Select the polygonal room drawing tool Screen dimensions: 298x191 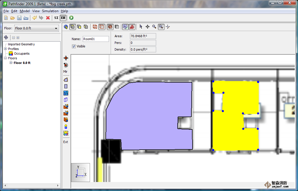[x=66, y=80]
